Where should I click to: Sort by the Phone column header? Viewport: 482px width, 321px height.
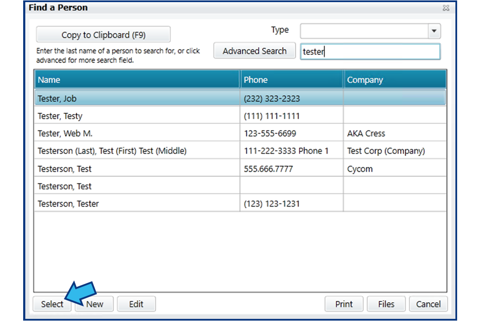[292, 80]
